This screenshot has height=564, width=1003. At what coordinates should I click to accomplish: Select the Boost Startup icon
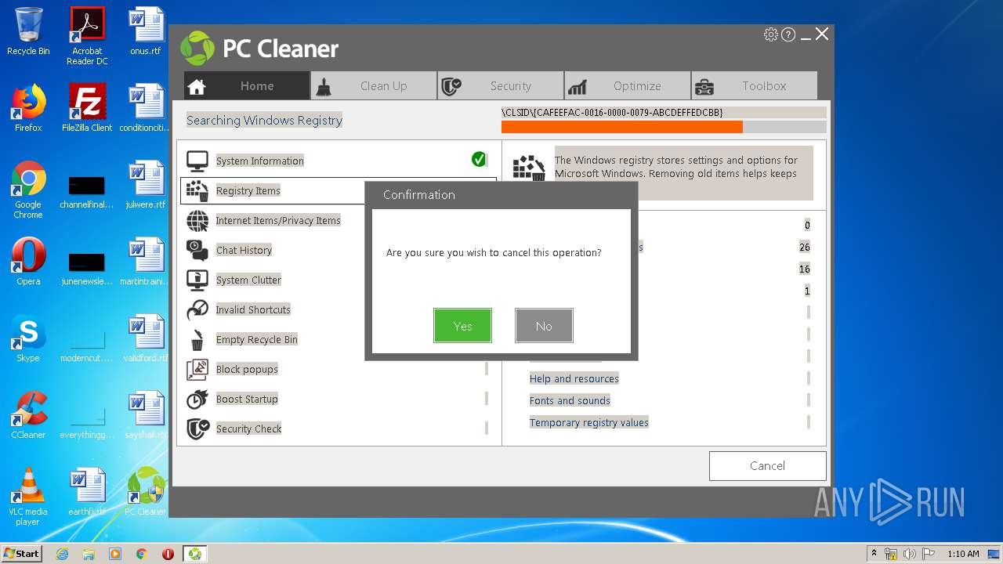point(197,399)
